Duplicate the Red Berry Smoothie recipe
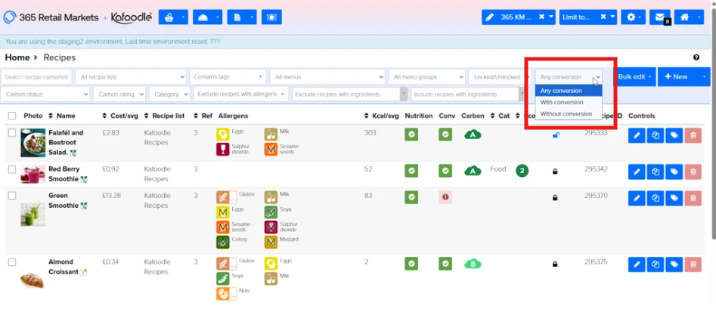Image resolution: width=716 pixels, height=325 pixels. 656,172
